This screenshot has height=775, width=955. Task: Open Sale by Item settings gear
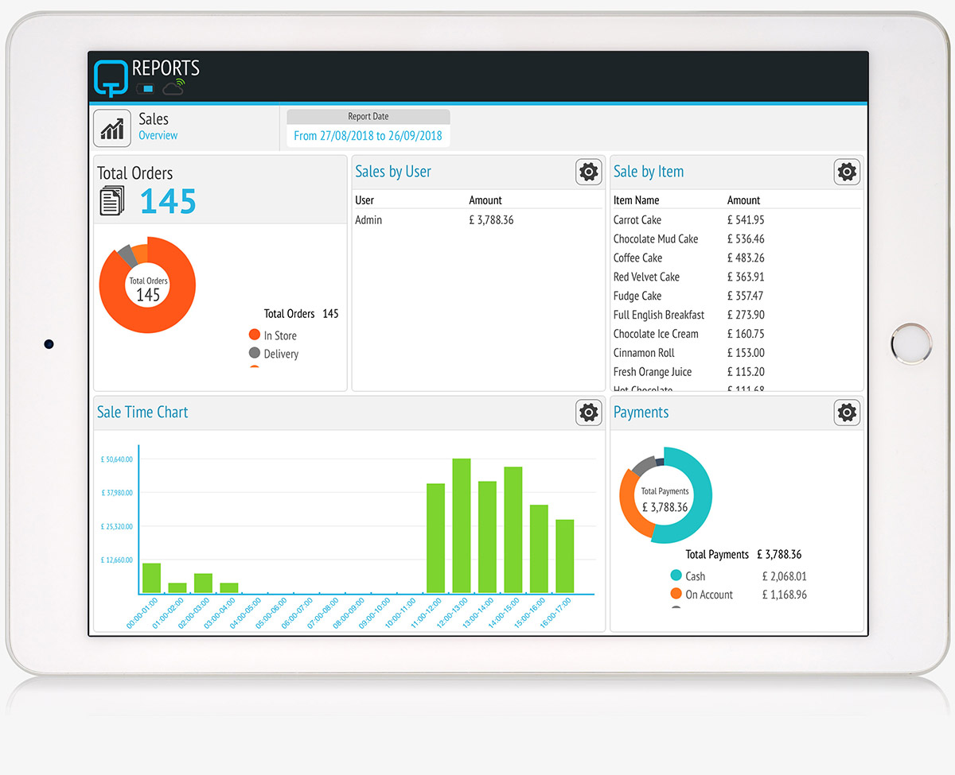point(847,172)
